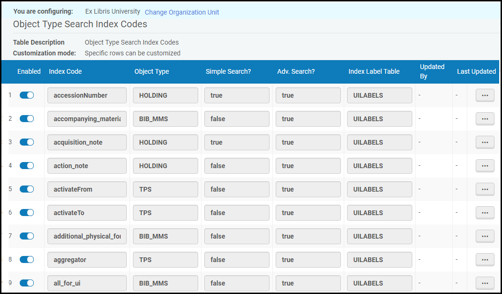Screen dimensions: 502x294
Task: Click the activateTo index code field
Action: tap(87, 213)
